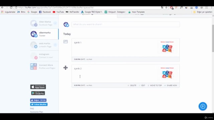214x120 pixels.
Task: Reload the page with refresh icon
Action: (11, 7)
